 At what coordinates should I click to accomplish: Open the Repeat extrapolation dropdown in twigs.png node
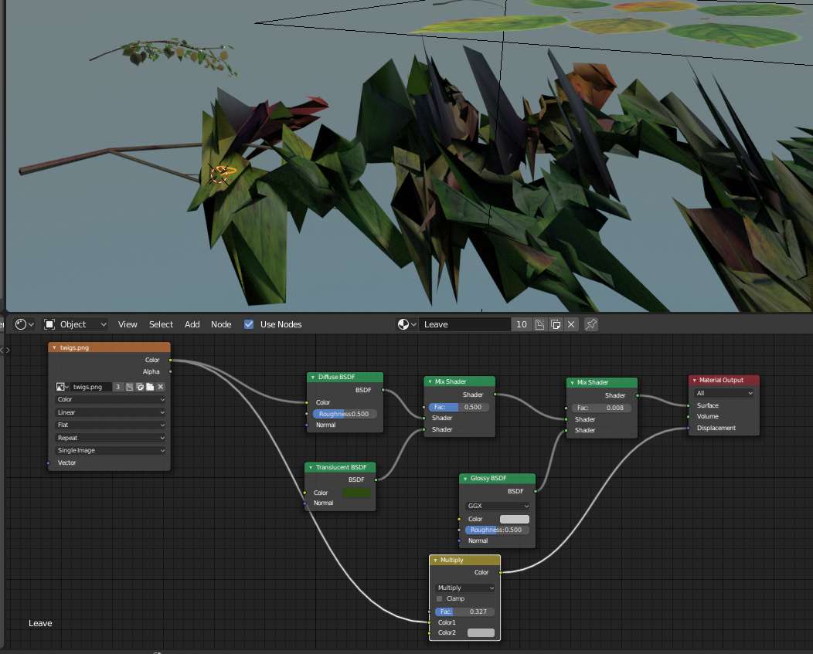109,437
